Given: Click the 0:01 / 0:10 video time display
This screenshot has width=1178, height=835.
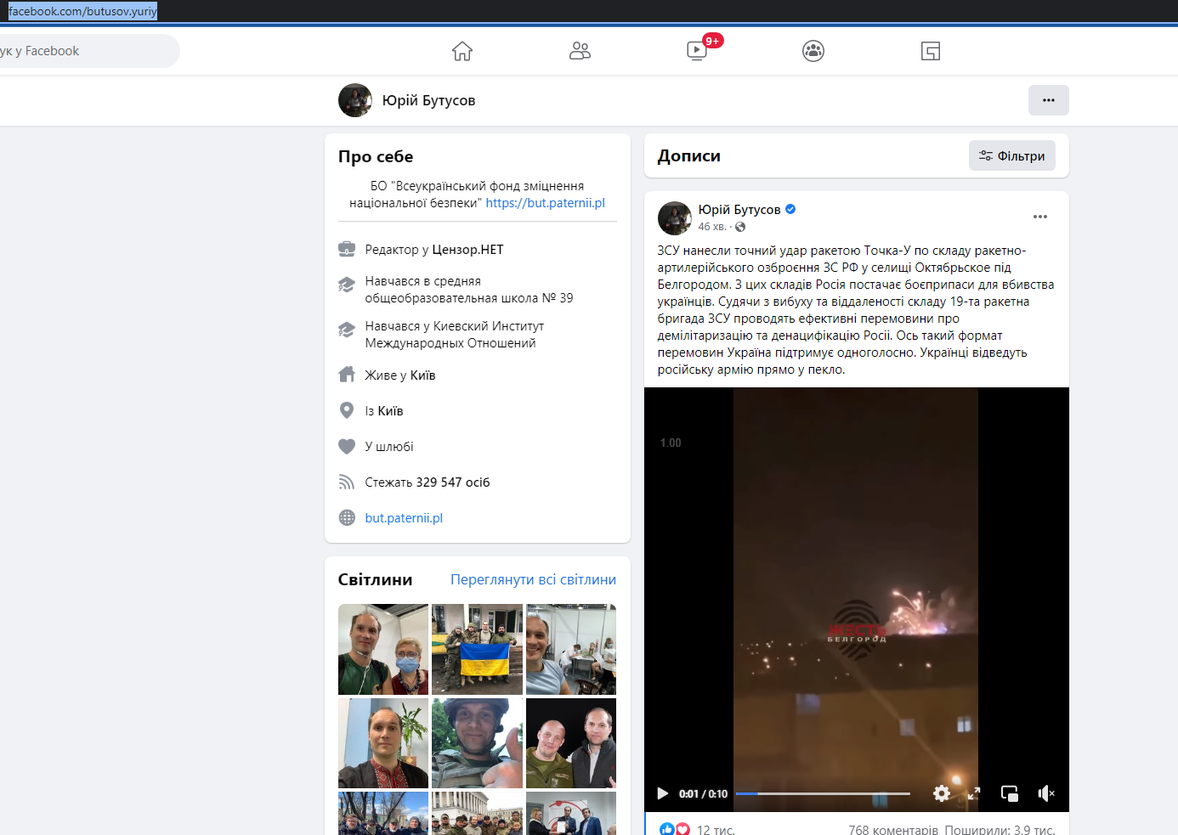Looking at the screenshot, I should pos(703,794).
